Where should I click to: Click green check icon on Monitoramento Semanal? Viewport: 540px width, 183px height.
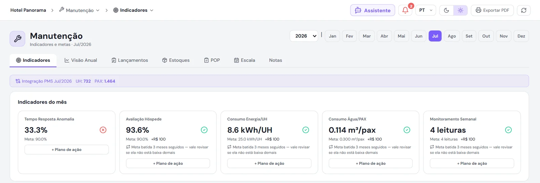[x=508, y=130]
